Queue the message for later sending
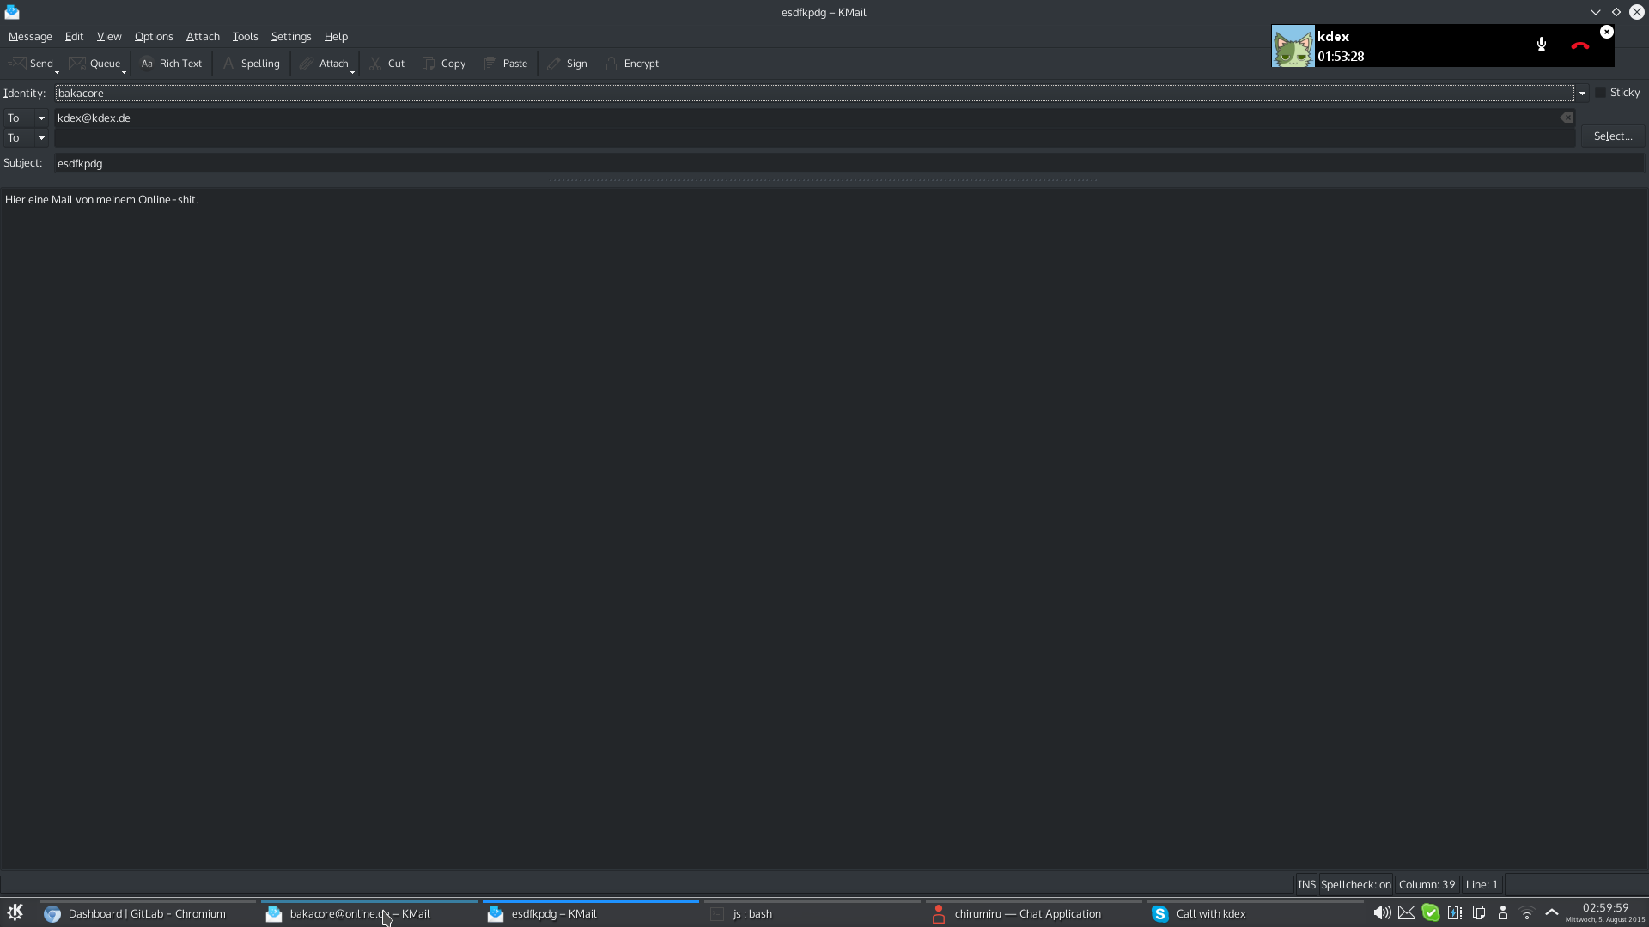This screenshot has height=927, width=1649. [94, 64]
